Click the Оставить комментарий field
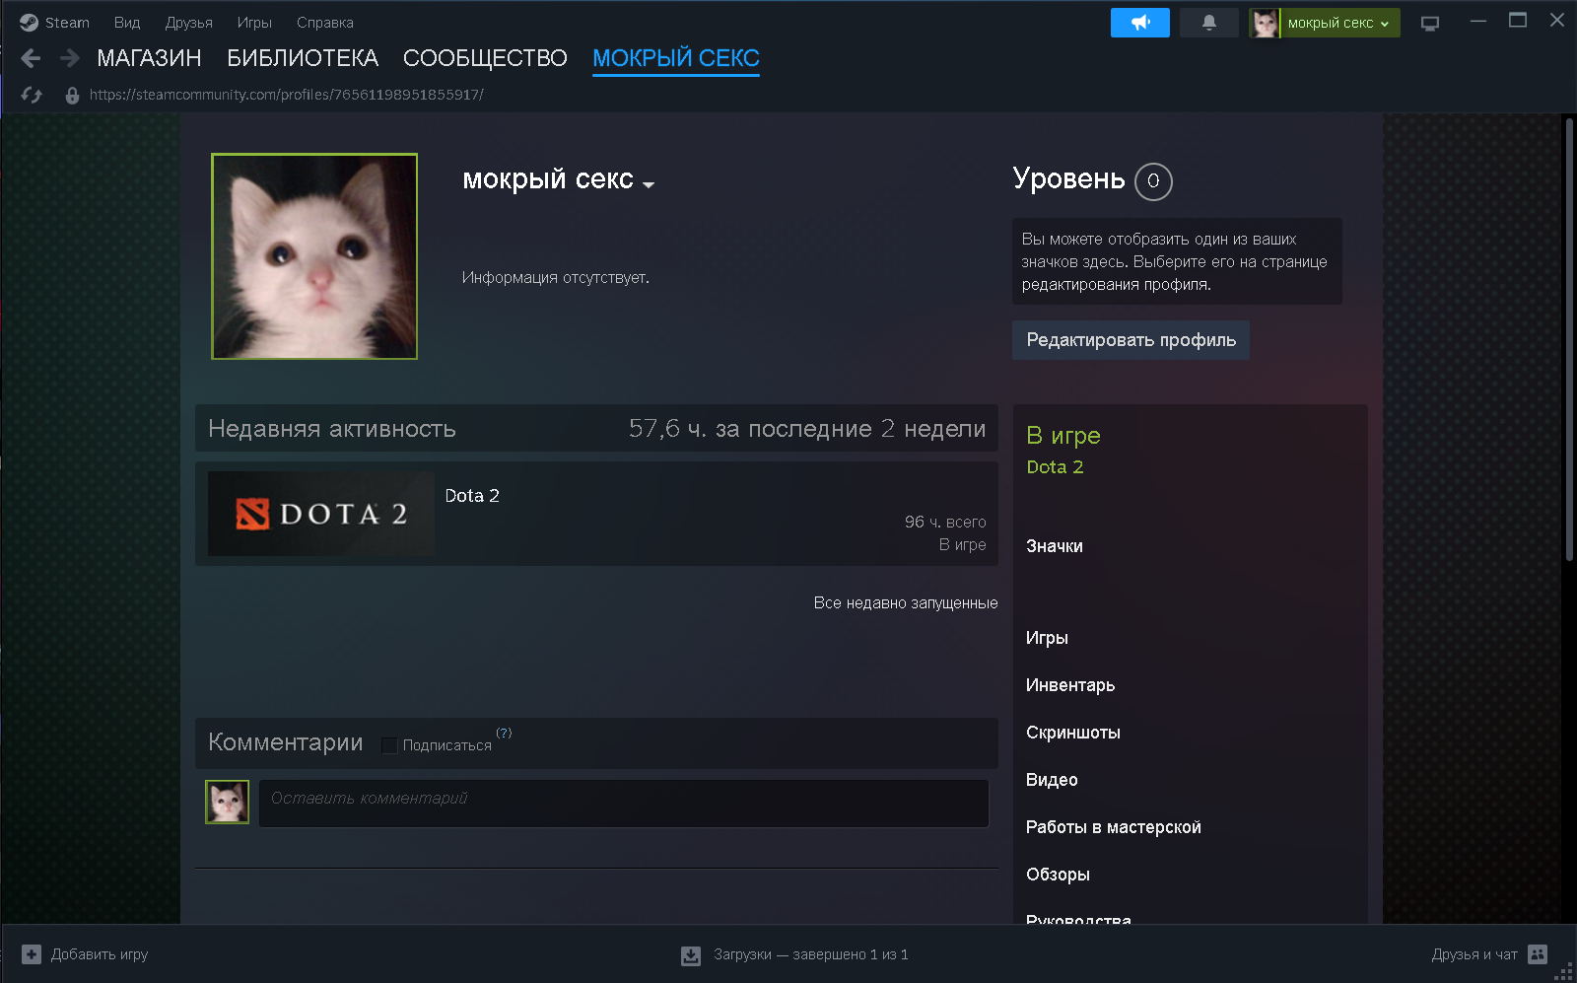This screenshot has width=1577, height=983. 624,804
